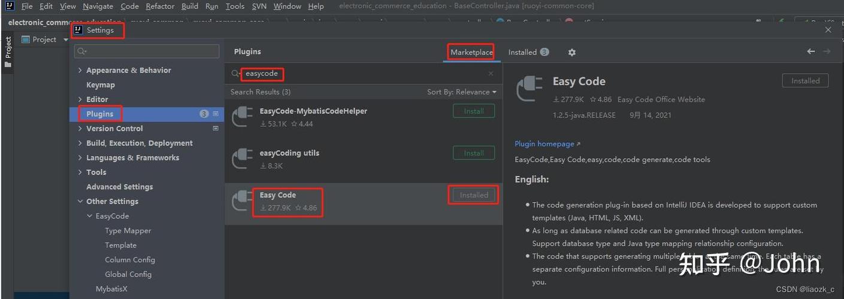Open the Help menu
Screen dimensions: 844x299
(x=316, y=6)
